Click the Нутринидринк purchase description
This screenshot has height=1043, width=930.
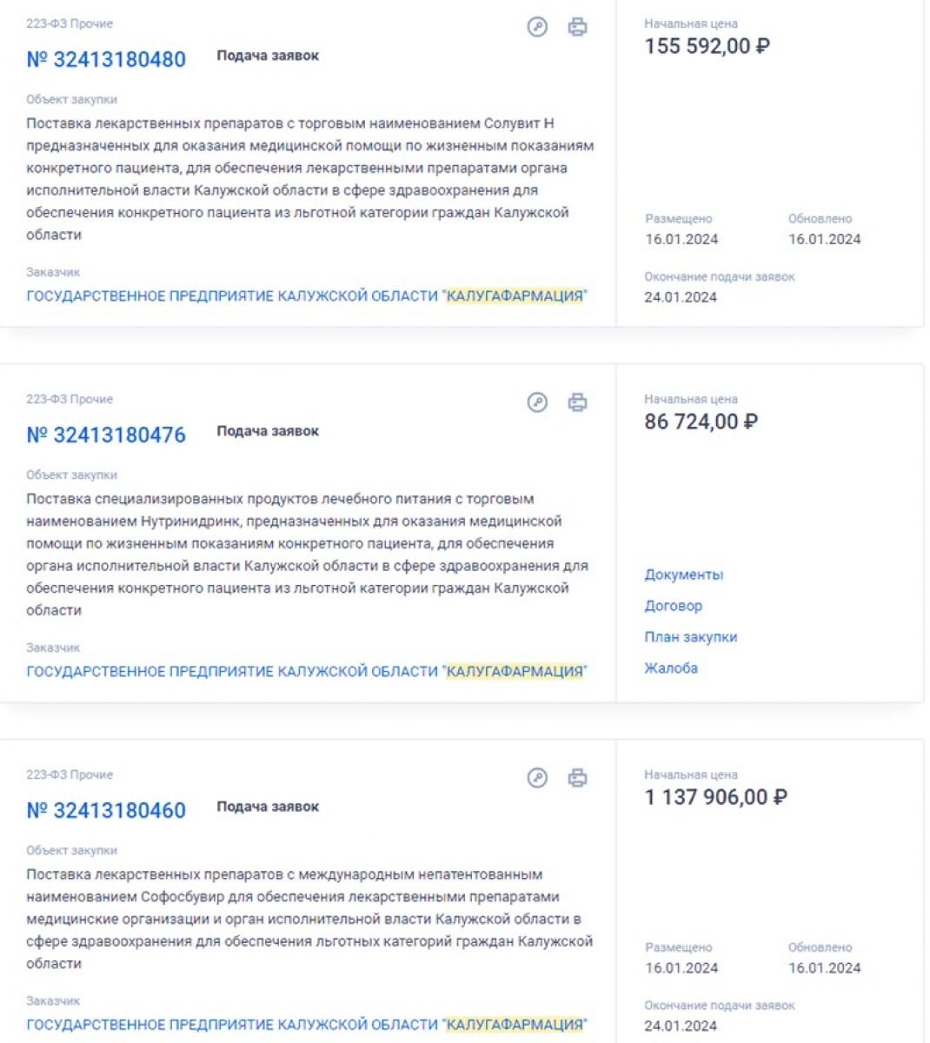tap(308, 555)
